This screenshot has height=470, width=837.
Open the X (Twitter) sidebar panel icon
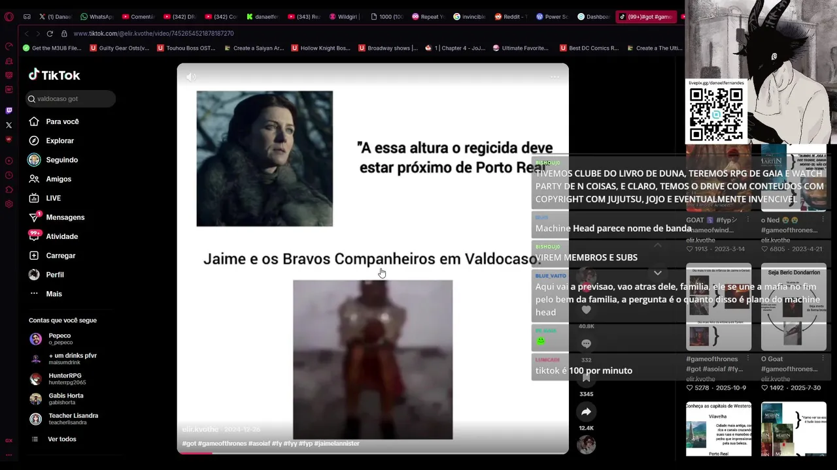click(9, 125)
